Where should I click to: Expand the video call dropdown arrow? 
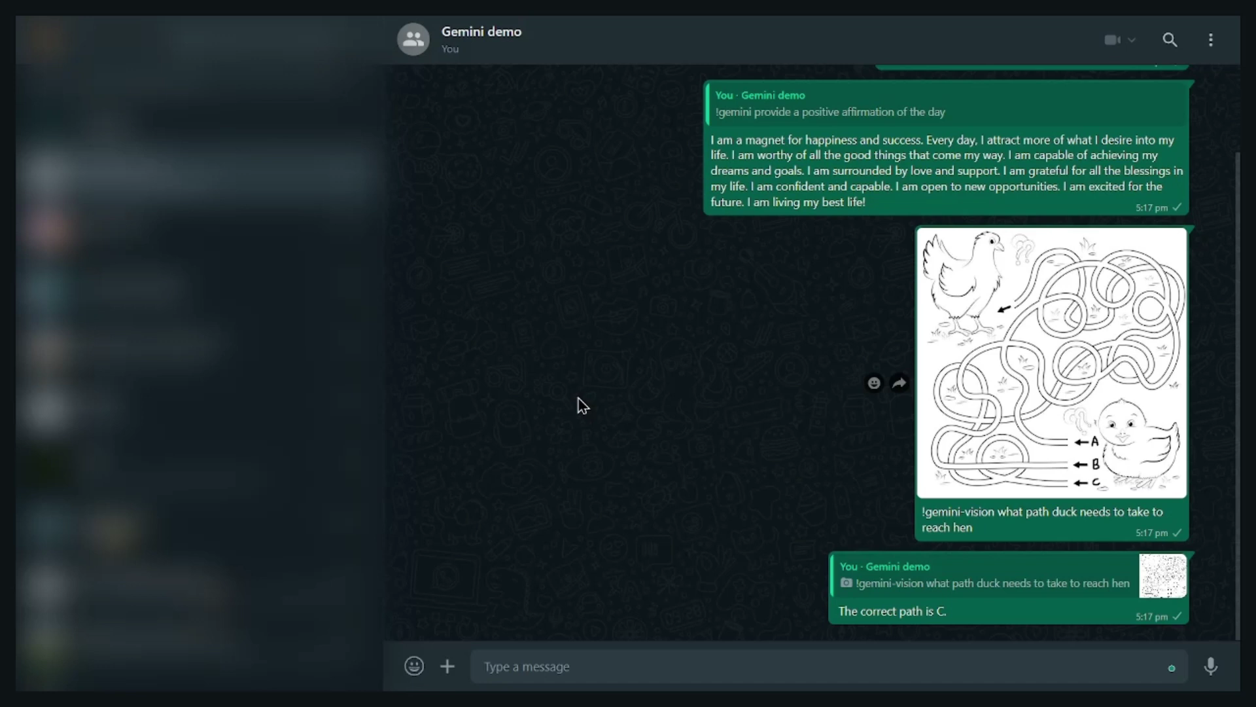[x=1132, y=40]
